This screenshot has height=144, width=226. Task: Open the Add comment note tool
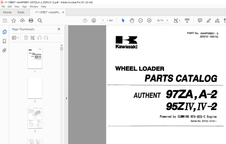click(200, 20)
